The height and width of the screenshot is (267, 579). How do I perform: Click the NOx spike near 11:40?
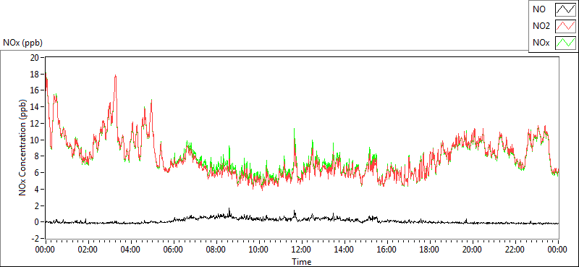point(295,129)
